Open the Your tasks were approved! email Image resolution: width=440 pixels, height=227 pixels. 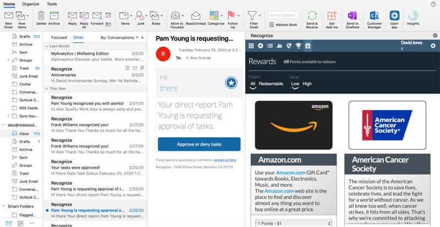coord(95,167)
